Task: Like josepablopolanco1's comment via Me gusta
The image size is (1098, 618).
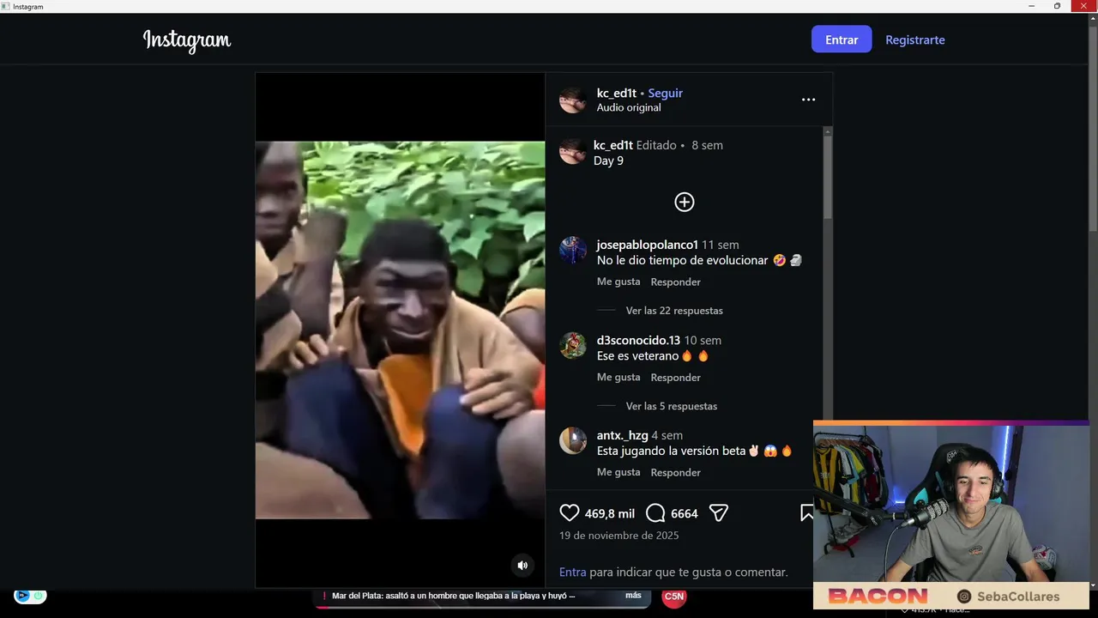Action: pos(618,282)
